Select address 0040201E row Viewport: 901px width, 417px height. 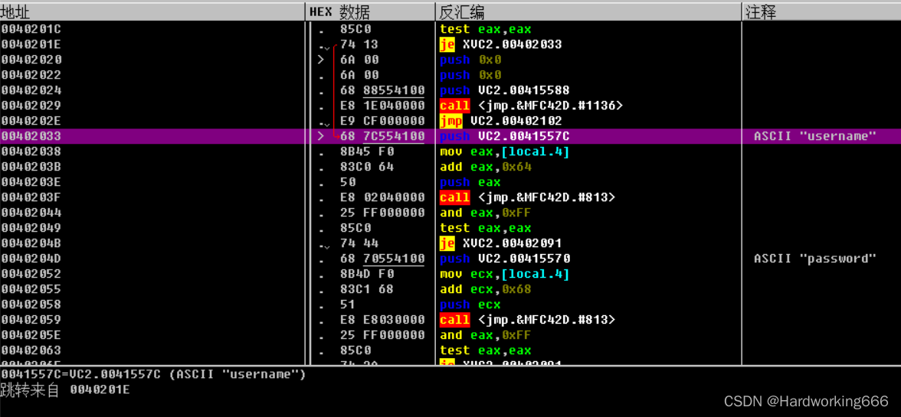[x=31, y=44]
